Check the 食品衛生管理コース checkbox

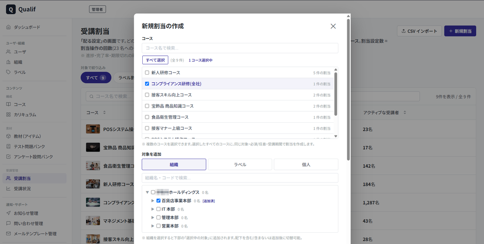147,117
